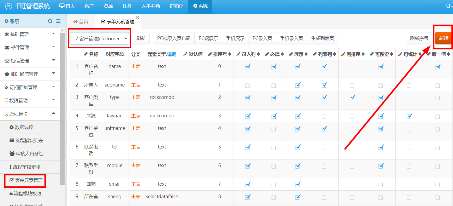Image resolution: width=453 pixels, height=206 pixels.
Task: Click the home icon on 首页 tab
Action: [x=75, y=21]
